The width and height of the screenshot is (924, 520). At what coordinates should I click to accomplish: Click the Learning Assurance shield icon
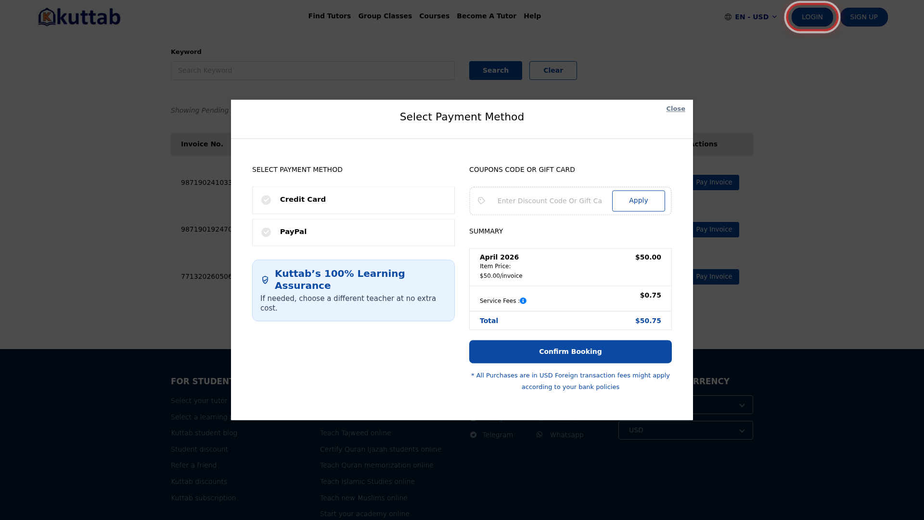click(x=265, y=280)
